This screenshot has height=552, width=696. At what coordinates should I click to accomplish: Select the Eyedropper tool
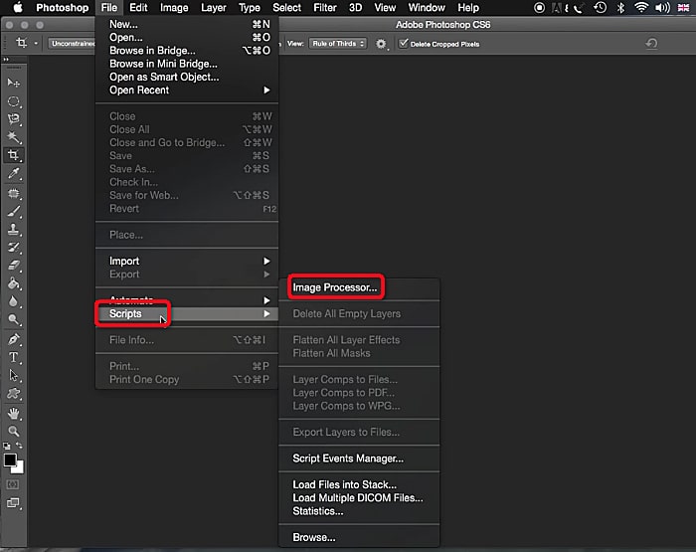click(13, 173)
